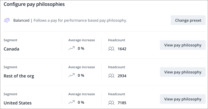Click headcount value 2934
208x109 pixels.
point(122,76)
